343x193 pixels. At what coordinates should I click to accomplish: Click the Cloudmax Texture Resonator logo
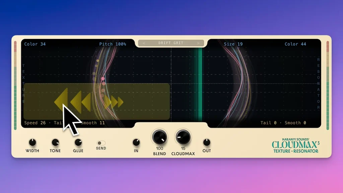click(295, 145)
